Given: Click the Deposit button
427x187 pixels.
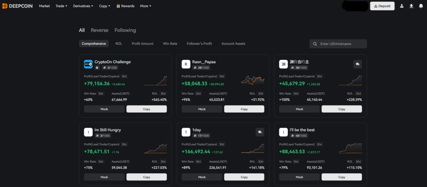Looking at the screenshot, I should [x=382, y=6].
